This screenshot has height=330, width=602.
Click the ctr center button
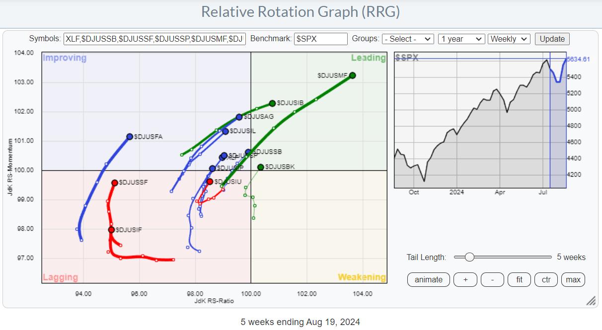point(546,279)
